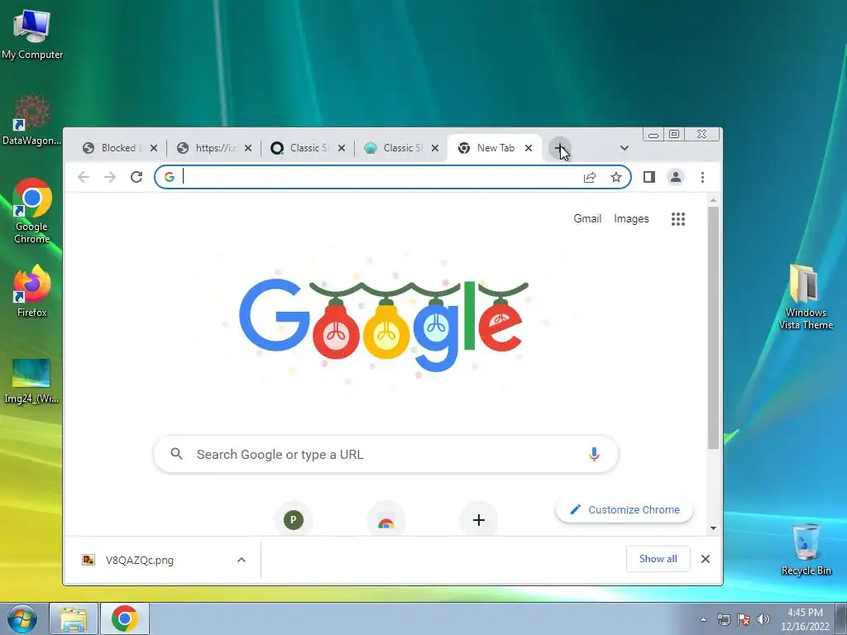The width and height of the screenshot is (847, 635).
Task: Click Show all downloads
Action: [658, 559]
